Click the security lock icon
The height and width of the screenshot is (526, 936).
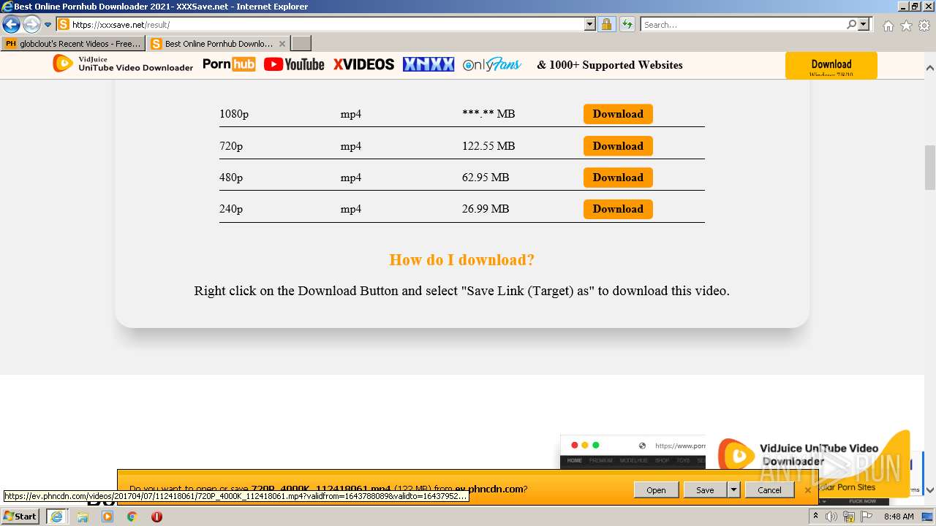606,24
